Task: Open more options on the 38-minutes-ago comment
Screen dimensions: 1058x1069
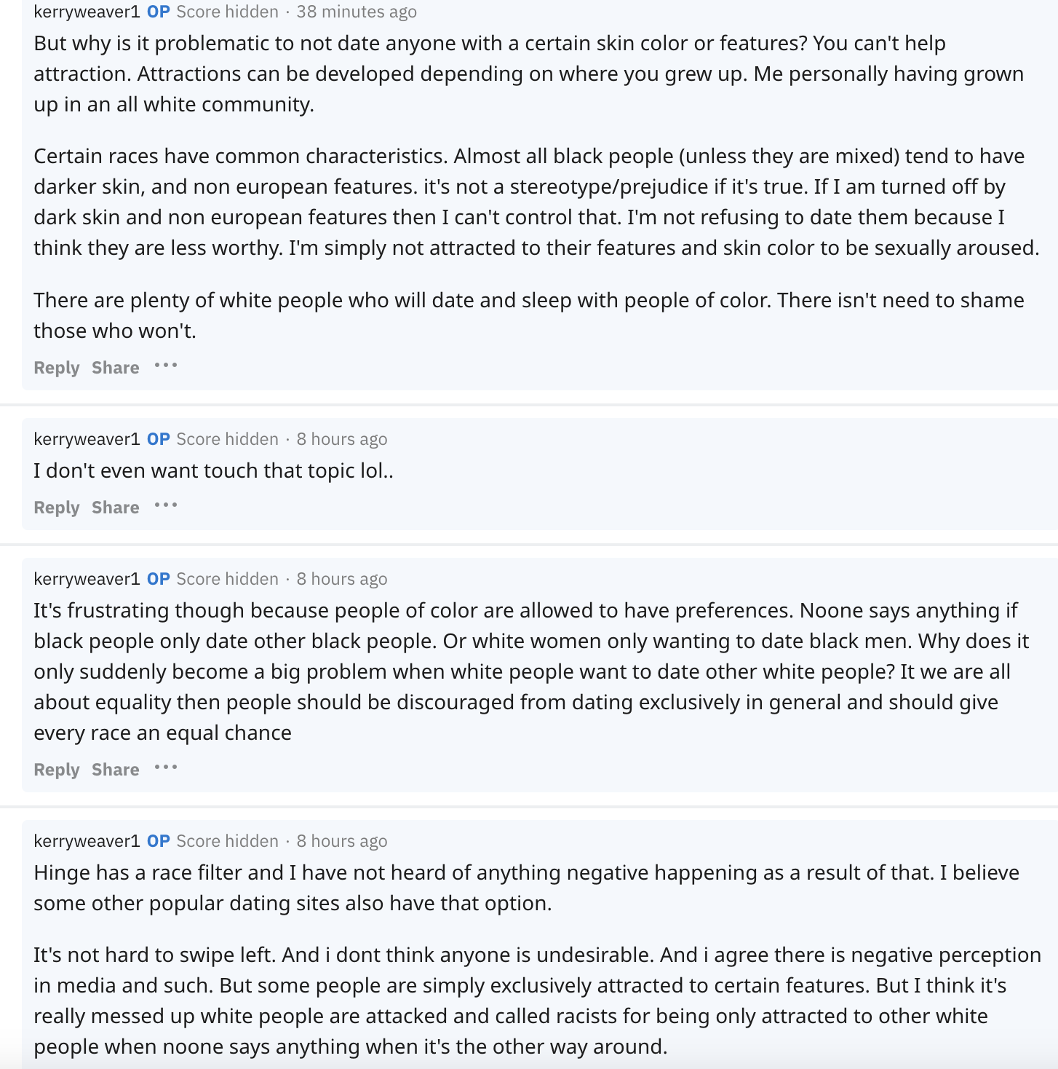Action: 166,366
